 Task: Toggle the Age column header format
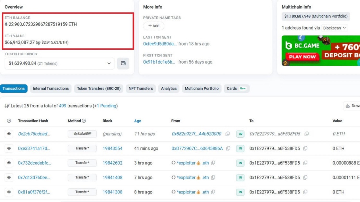click(137, 121)
